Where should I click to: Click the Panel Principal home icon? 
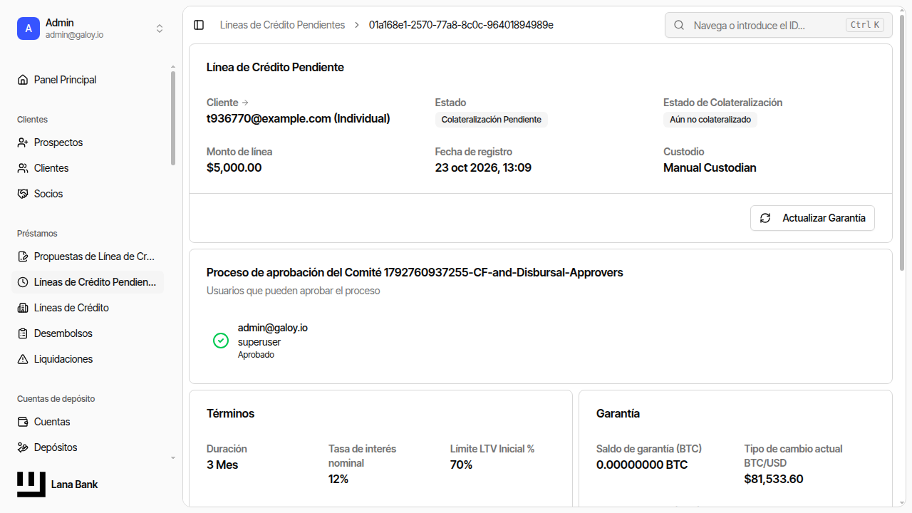click(x=23, y=80)
